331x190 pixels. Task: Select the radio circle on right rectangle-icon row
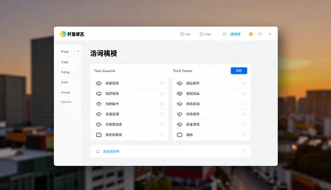point(244,135)
